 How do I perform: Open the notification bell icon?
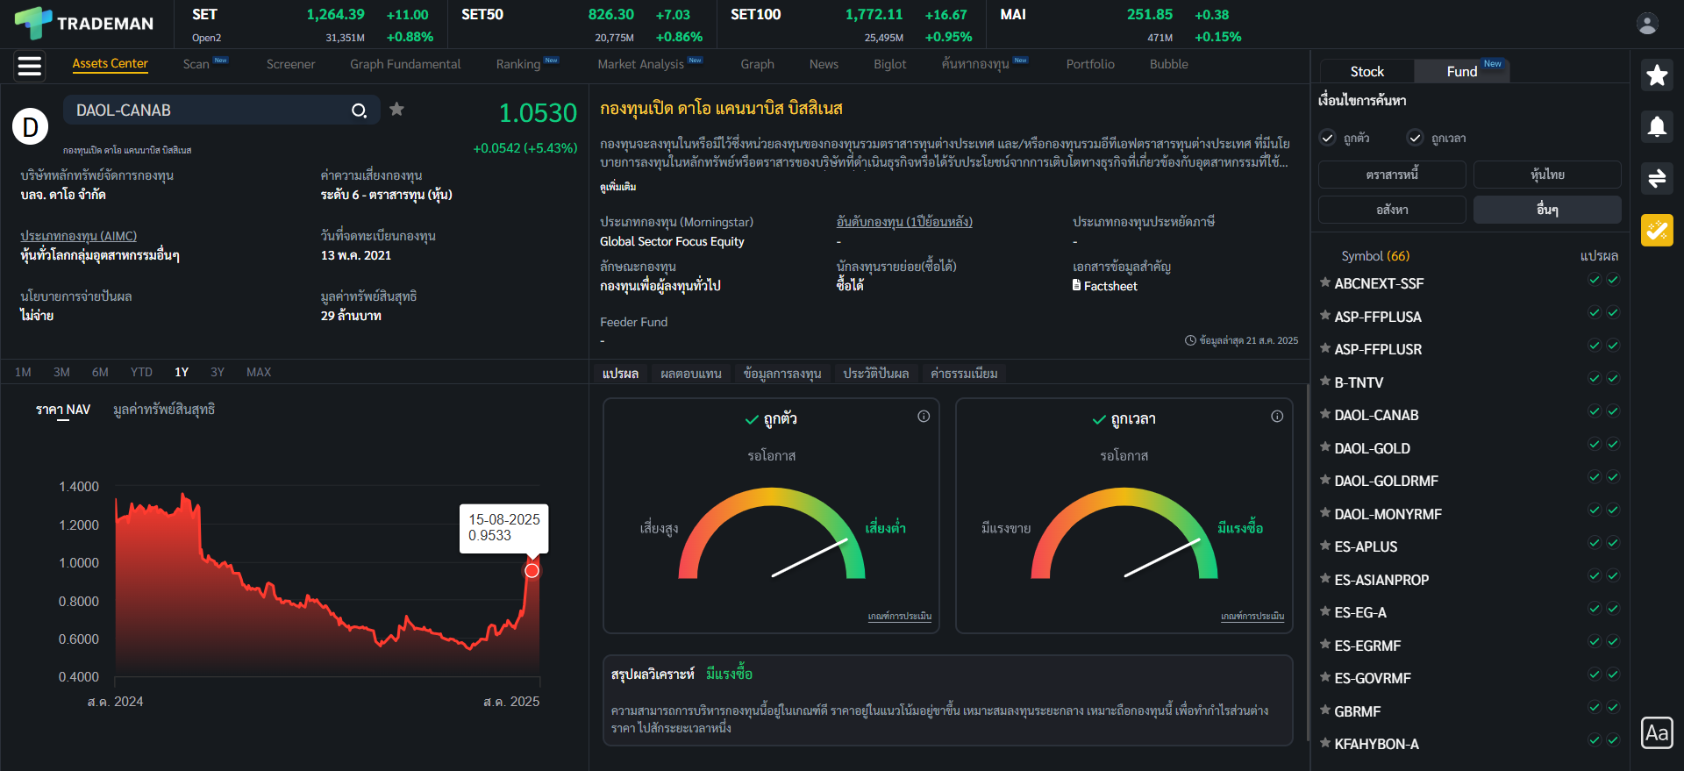(x=1657, y=127)
